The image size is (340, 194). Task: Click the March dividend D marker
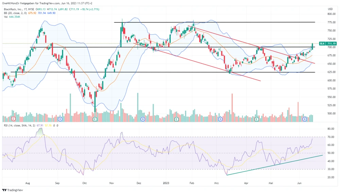click(x=221, y=119)
